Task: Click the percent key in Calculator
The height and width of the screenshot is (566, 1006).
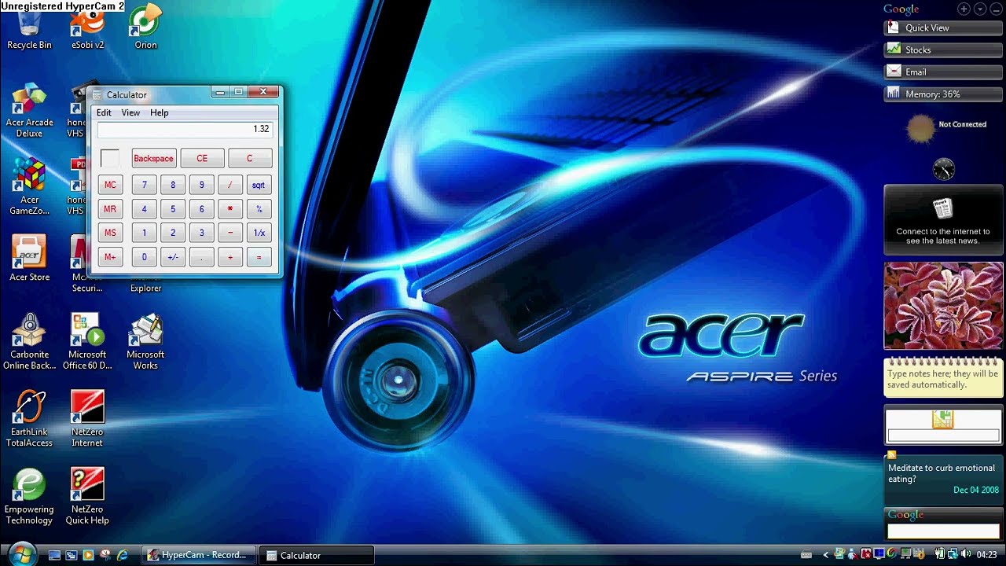Action: click(259, 209)
